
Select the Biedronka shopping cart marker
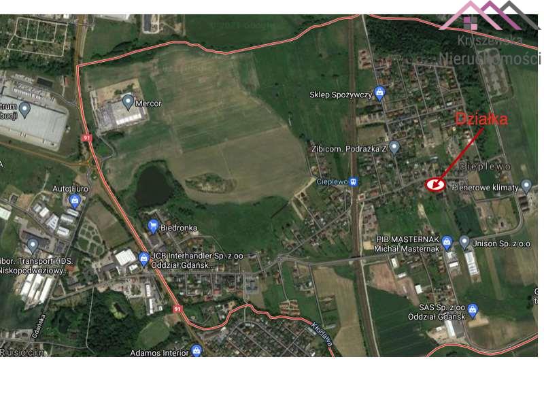pos(153,226)
